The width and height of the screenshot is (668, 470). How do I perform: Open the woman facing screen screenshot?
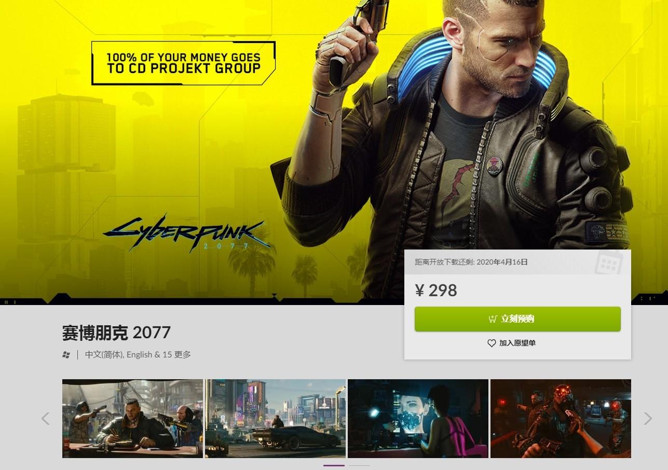pyautogui.click(x=418, y=419)
